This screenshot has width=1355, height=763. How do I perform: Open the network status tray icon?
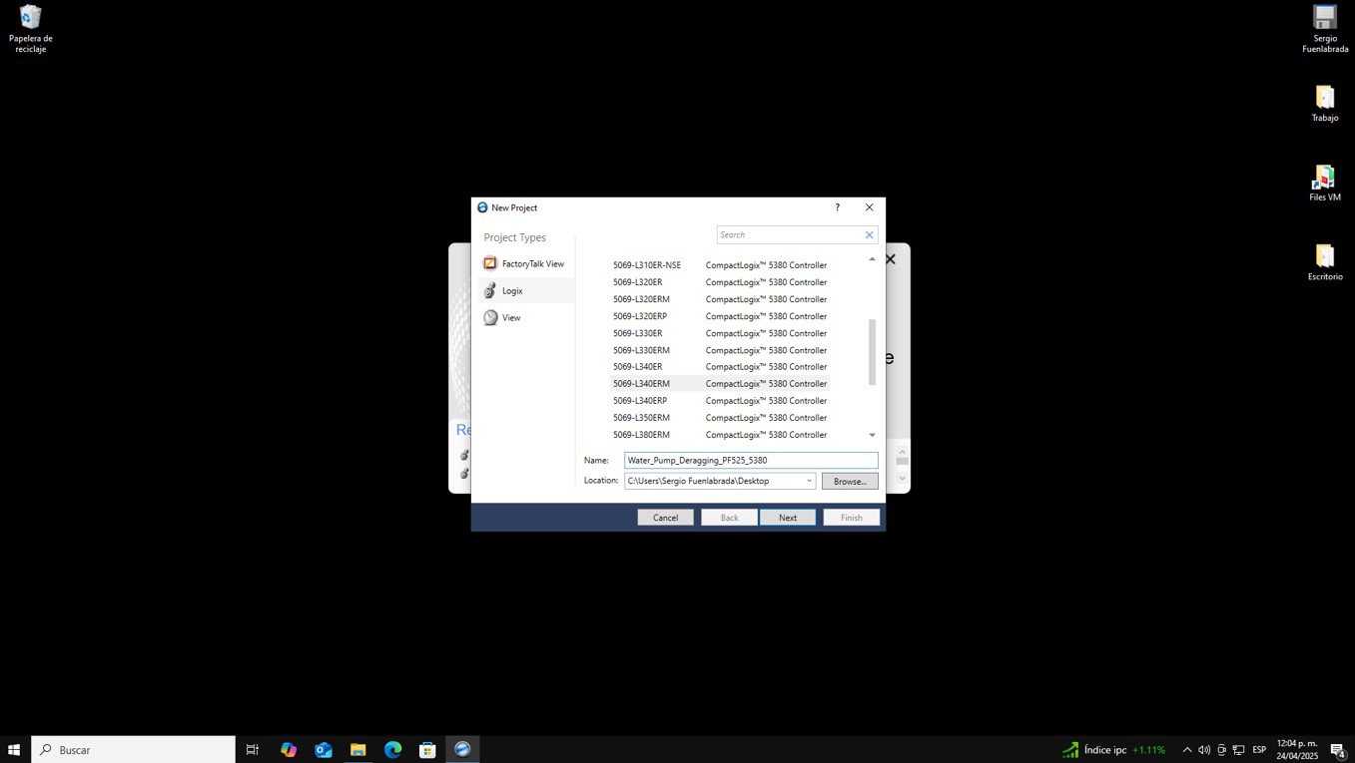pyautogui.click(x=1238, y=750)
